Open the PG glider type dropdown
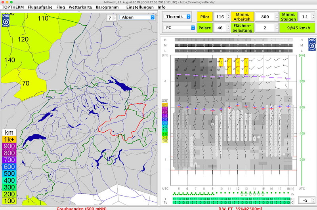317x210 pixels. pyautogui.click(x=179, y=28)
